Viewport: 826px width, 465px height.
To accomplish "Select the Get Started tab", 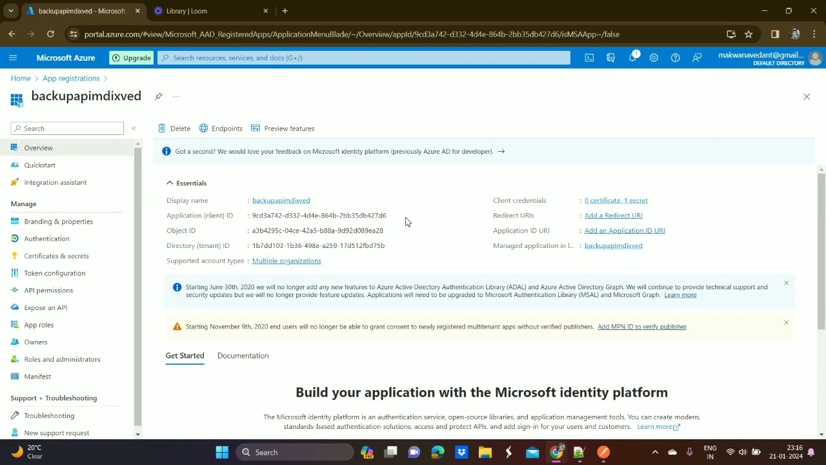I will click(x=185, y=356).
